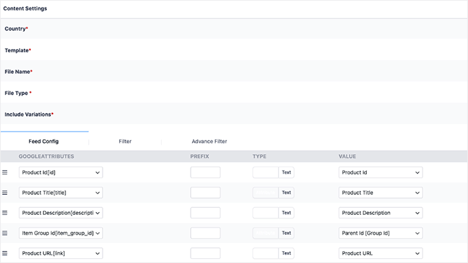Grab the drag handle for Product Id row
The image size is (468, 263).
[5, 173]
